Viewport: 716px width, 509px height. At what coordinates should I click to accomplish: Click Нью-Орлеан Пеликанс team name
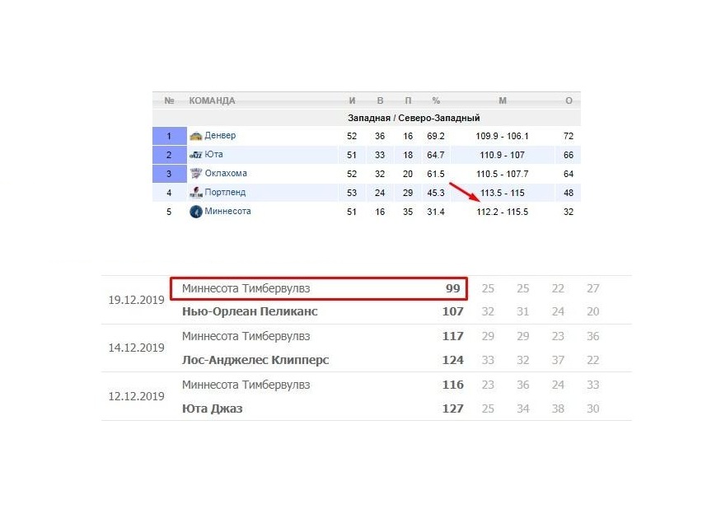click(x=250, y=312)
